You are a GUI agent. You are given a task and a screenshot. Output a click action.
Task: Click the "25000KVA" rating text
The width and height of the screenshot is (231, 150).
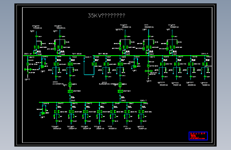click(x=149, y=27)
